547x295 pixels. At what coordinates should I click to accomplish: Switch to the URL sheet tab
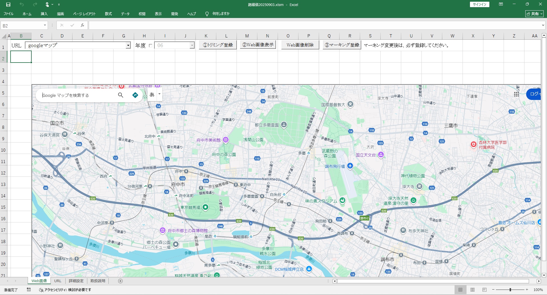58,281
